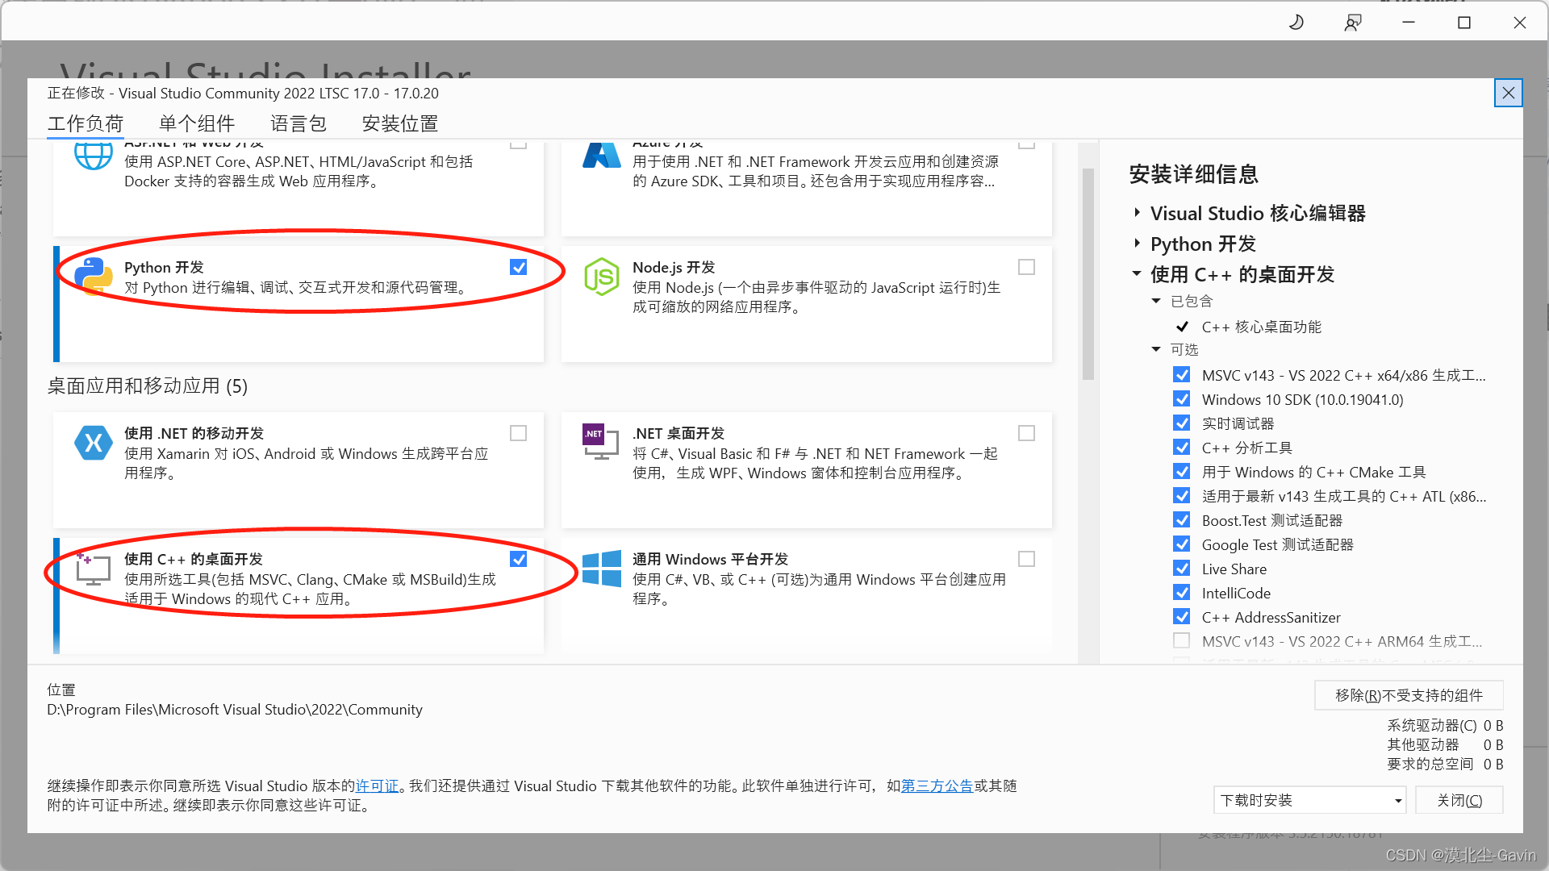Uncheck the C++ 分析工具 option
The height and width of the screenshot is (871, 1549).
1182,448
